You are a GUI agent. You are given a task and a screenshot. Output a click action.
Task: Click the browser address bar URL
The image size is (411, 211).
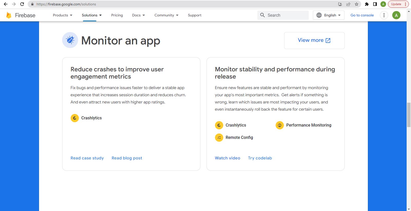point(66,4)
